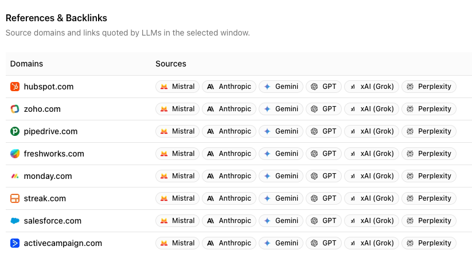Click the monday.com logo icon
Image resolution: width=472 pixels, height=254 pixels.
15,176
